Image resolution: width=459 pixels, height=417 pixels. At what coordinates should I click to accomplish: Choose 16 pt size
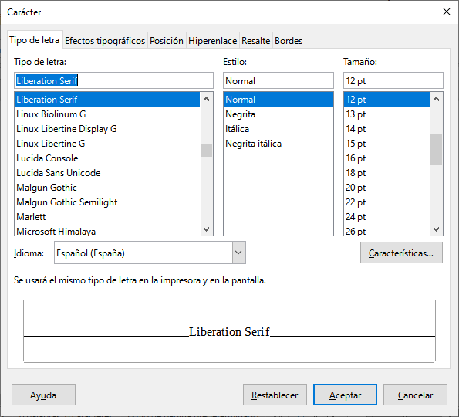click(386, 158)
